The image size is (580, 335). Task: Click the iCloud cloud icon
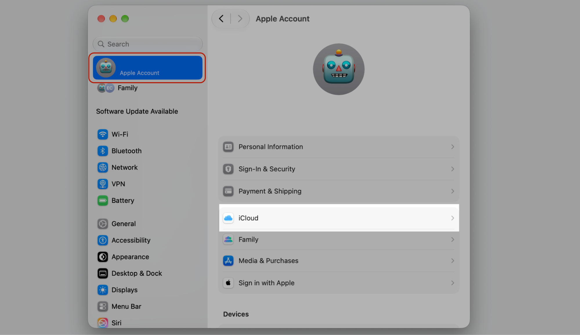point(228,218)
